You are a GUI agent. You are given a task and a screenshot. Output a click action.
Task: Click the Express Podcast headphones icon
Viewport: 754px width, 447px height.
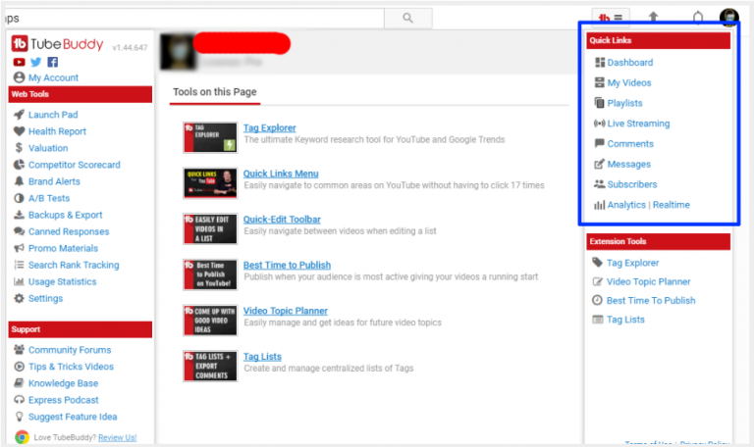tap(19, 400)
